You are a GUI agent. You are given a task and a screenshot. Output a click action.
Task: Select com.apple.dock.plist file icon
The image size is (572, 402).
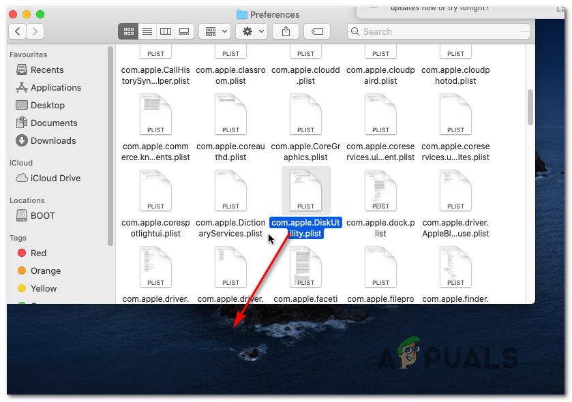[x=380, y=191]
